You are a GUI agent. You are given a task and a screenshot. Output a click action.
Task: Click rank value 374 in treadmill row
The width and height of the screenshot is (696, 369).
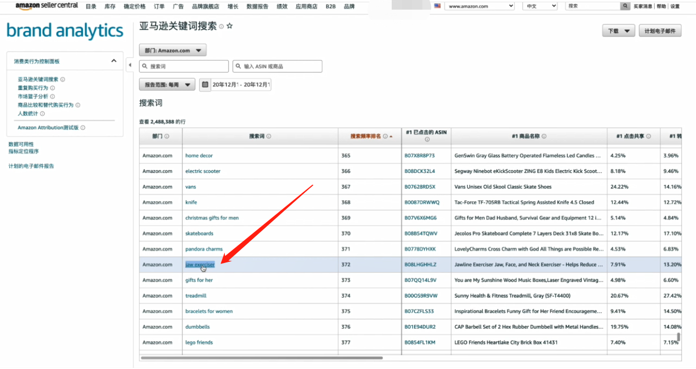pos(346,296)
